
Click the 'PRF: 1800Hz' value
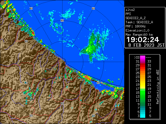coord(135,26)
